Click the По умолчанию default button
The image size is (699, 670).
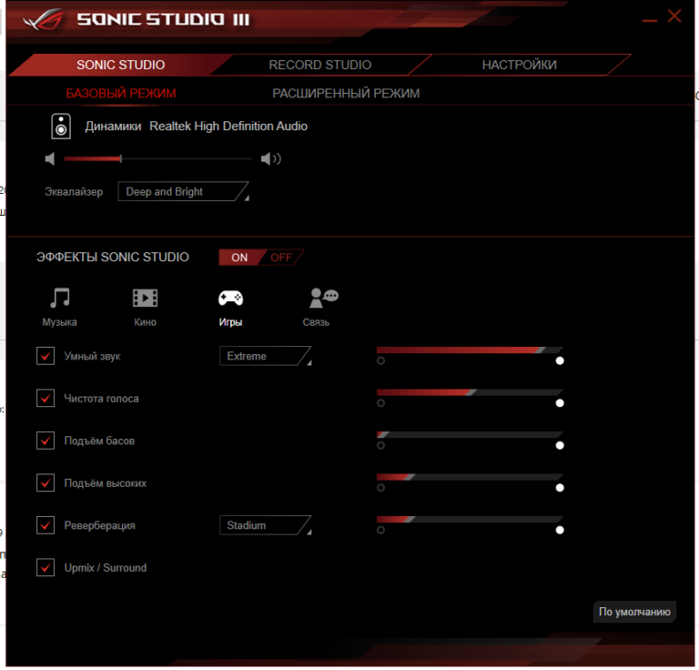(x=634, y=612)
